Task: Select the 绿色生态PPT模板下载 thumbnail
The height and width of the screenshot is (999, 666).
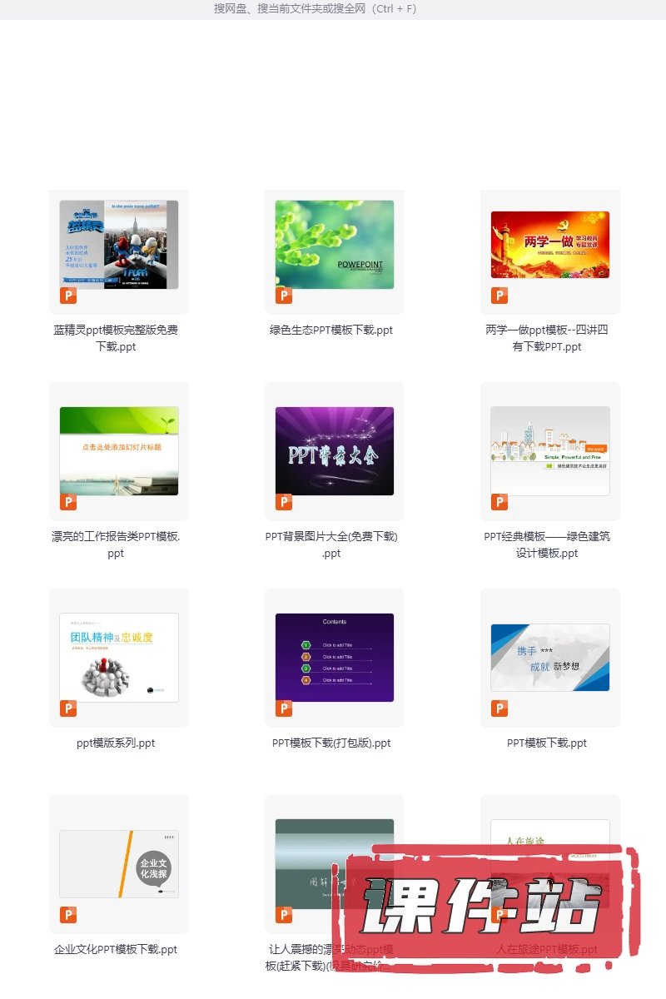Action: coord(335,245)
